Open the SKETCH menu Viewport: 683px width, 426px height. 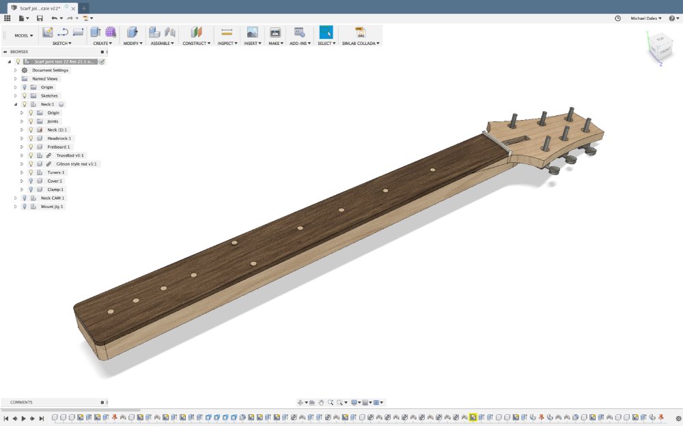click(x=62, y=44)
